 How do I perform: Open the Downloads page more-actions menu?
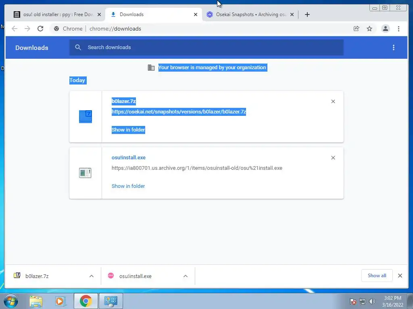click(x=394, y=47)
